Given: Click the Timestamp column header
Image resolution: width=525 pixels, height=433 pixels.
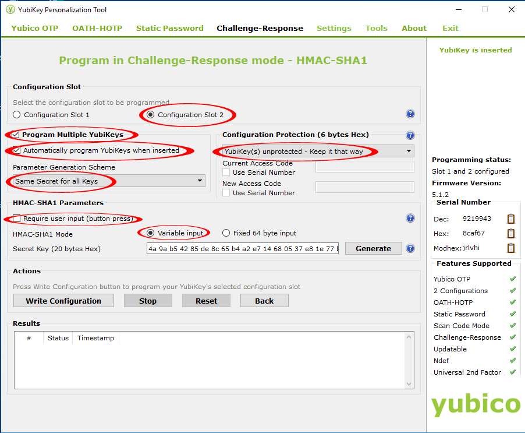Looking at the screenshot, I should (x=96, y=338).
